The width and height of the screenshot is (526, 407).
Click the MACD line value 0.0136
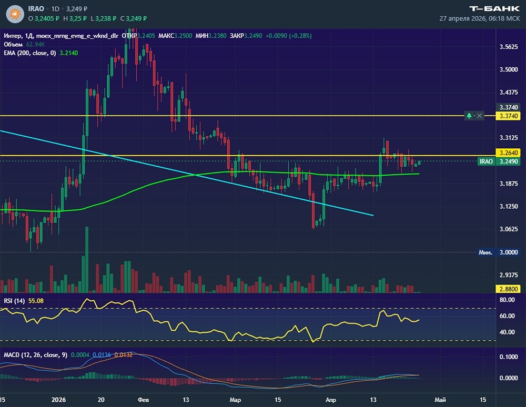(x=102, y=355)
